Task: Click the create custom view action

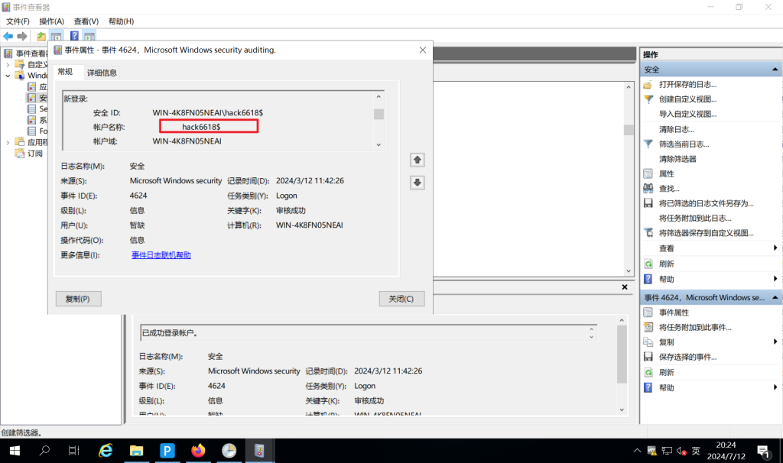Action: [x=687, y=99]
